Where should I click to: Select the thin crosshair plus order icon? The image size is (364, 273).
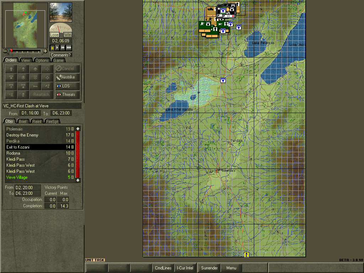coord(47,69)
